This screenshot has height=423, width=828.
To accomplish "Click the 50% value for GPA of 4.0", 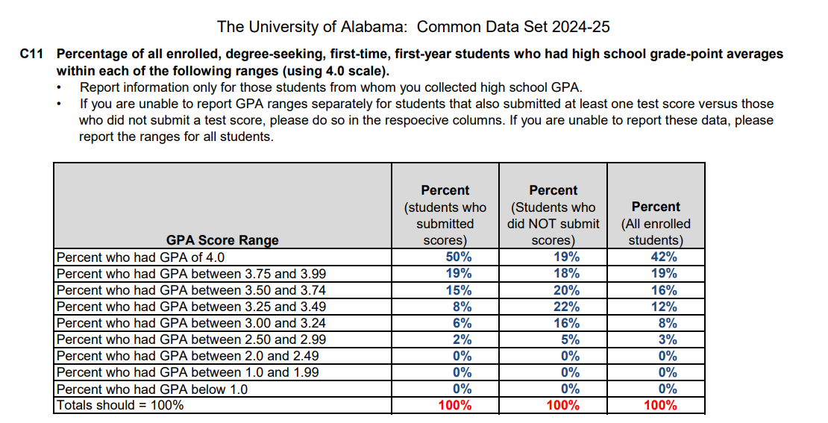I will pos(459,257).
